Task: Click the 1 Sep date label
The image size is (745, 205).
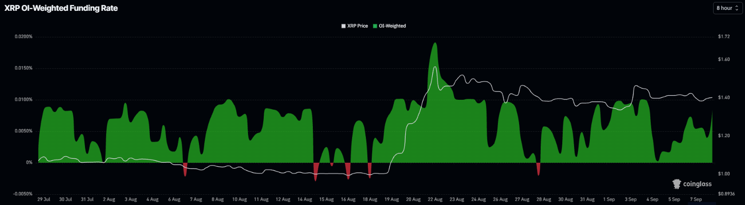Action: [x=608, y=200]
